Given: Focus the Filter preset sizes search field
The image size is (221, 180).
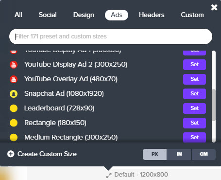Looking at the screenshot, I should (111, 36).
